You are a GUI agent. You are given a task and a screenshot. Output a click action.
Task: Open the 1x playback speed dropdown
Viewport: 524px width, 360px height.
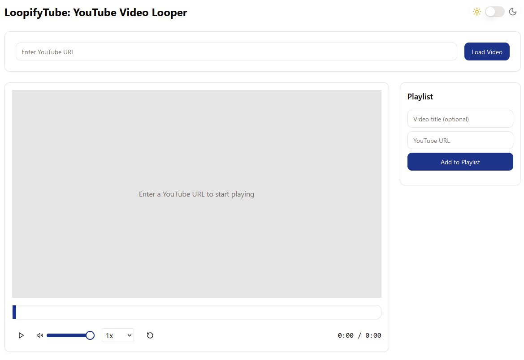[x=117, y=335]
